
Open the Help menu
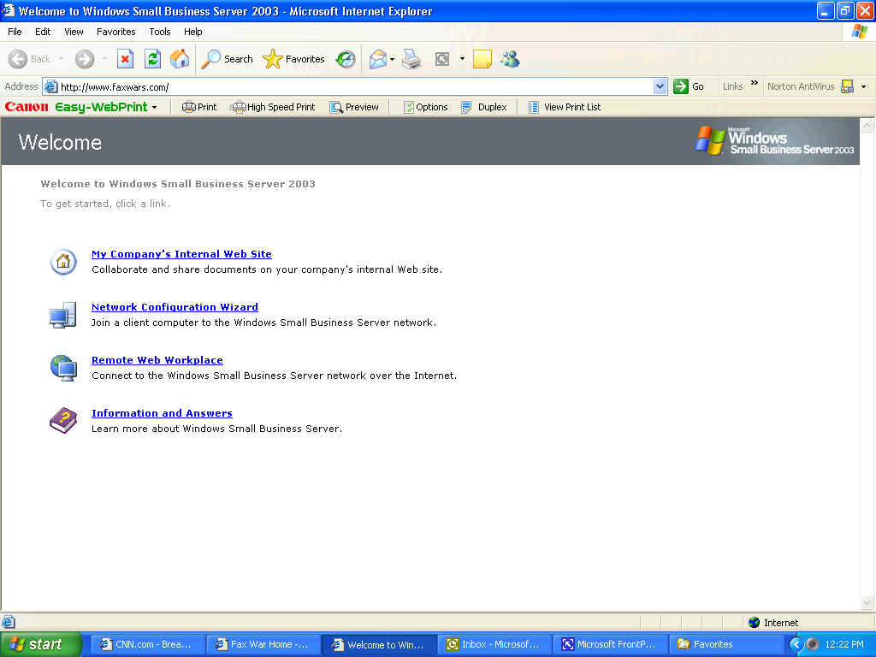[x=192, y=32]
